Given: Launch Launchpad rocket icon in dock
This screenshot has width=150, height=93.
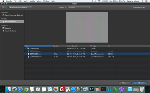Looking at the screenshot, I should pos(14,89).
